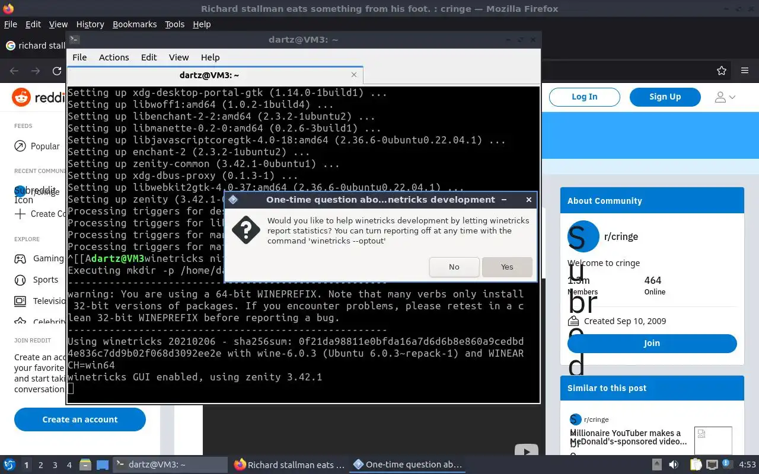Viewport: 759px width, 474px height.
Task: Select the richard stallman Firefox tab
Action: (x=34, y=46)
